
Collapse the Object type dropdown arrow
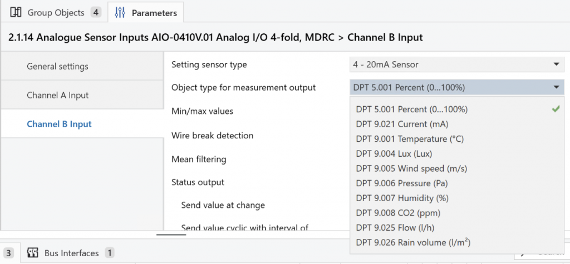pos(556,87)
